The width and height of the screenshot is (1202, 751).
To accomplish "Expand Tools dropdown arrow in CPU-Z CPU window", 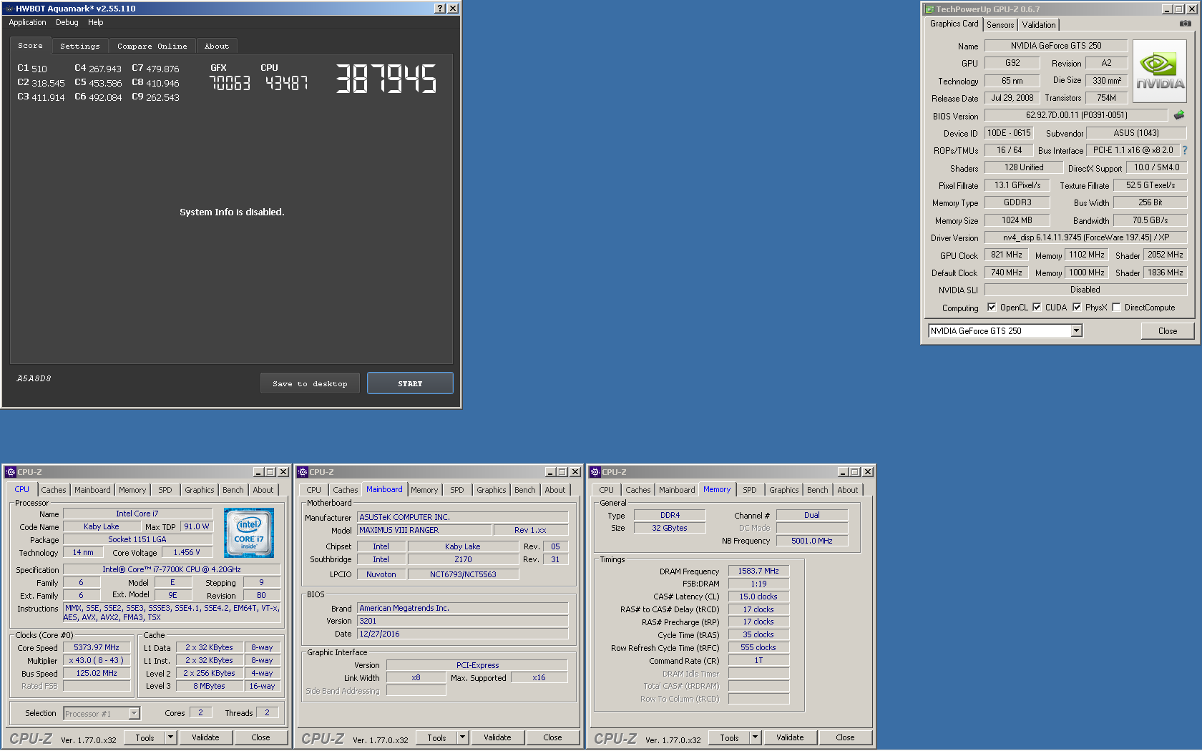I will coord(170,737).
